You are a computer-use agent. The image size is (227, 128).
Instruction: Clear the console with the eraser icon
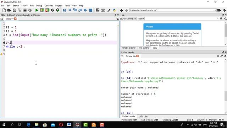tap(222, 56)
